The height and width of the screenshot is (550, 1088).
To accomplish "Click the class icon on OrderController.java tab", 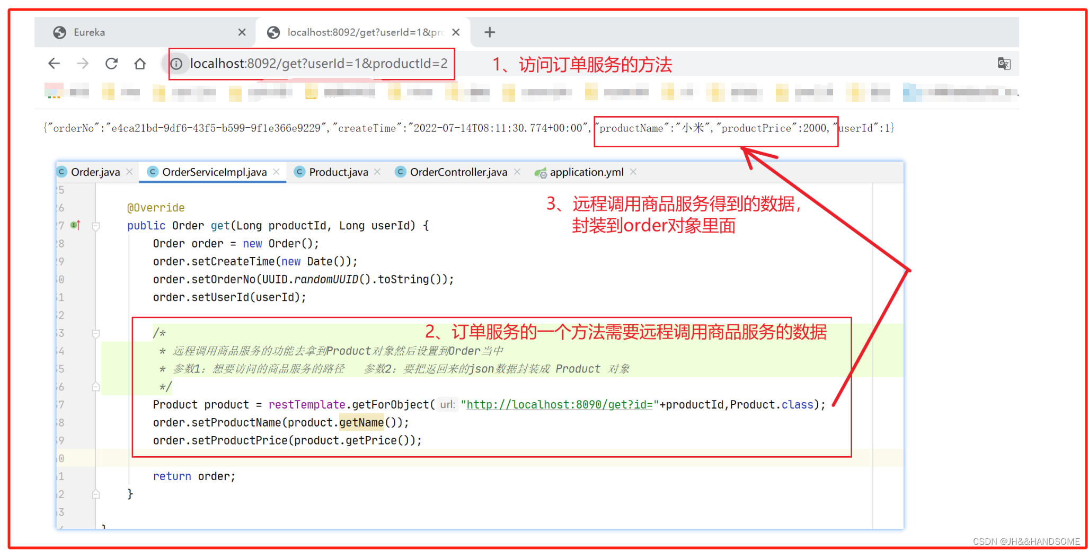I will click(400, 172).
